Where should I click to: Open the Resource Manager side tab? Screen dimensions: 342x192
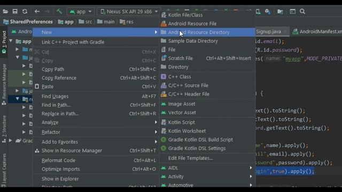(x=4, y=84)
